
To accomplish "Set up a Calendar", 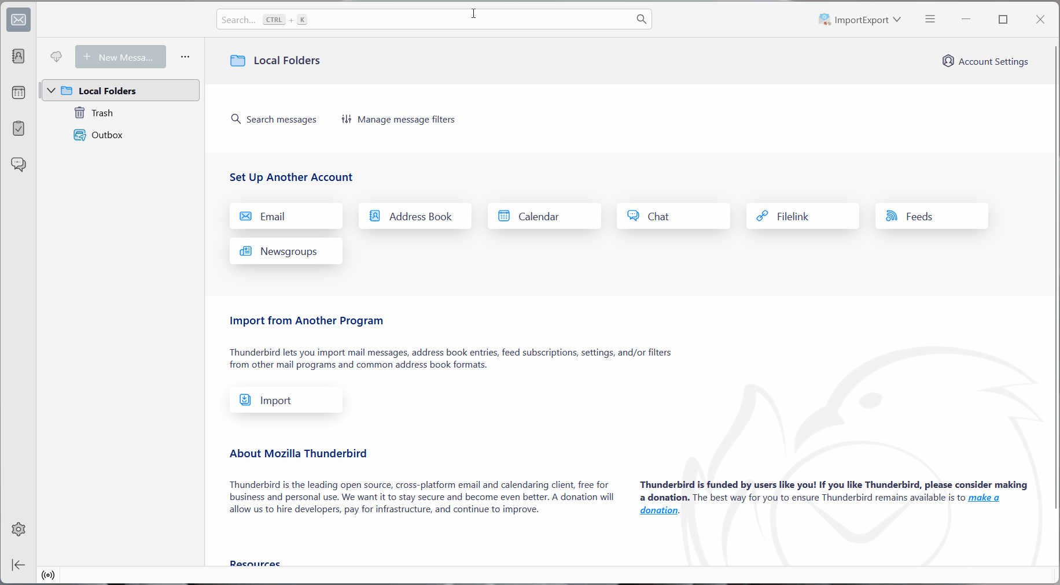I will pos(544,216).
